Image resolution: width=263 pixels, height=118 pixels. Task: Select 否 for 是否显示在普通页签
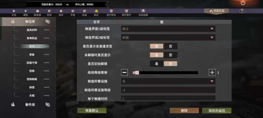170,46
